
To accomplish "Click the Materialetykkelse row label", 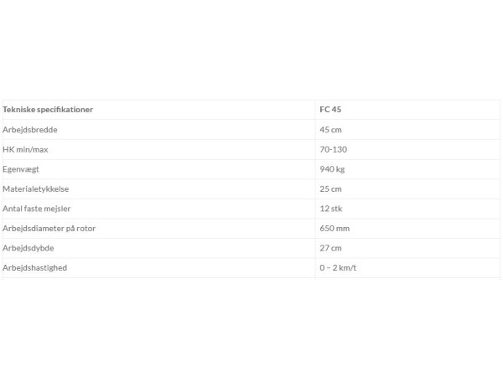I will 35,188.
